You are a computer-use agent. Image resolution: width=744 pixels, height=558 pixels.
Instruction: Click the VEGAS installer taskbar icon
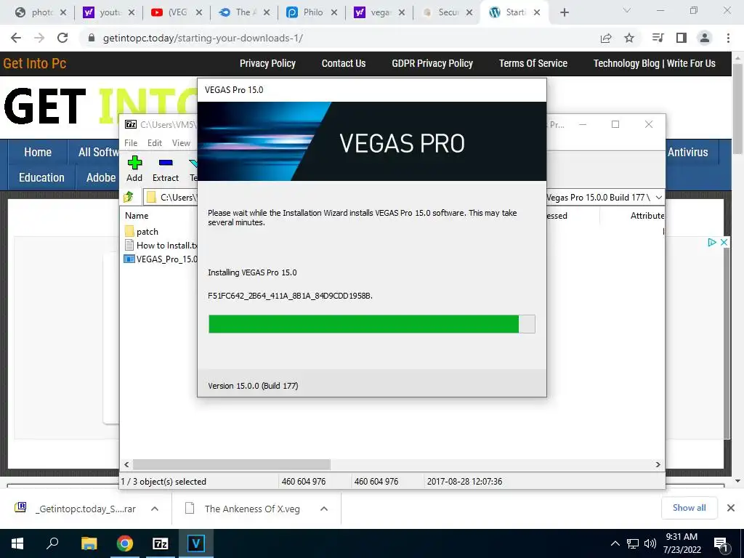196,543
